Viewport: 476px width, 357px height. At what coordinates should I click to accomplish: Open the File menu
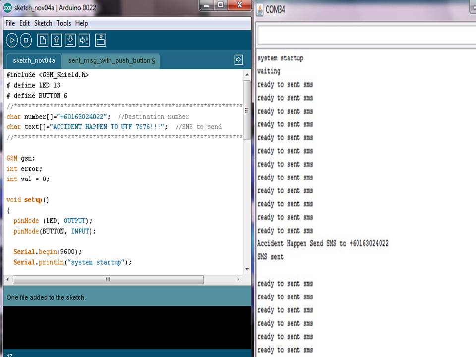(x=10, y=23)
